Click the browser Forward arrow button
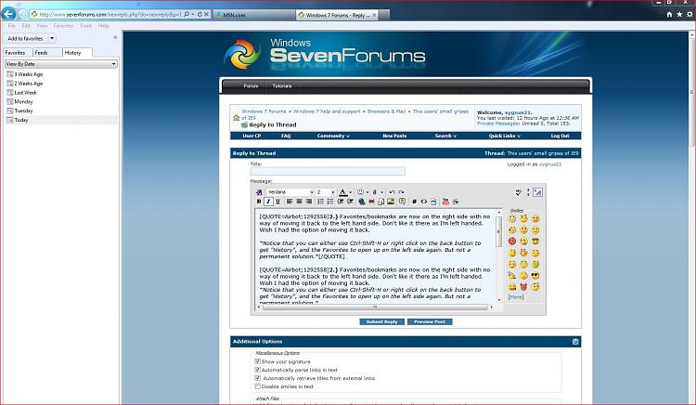 [22, 14]
